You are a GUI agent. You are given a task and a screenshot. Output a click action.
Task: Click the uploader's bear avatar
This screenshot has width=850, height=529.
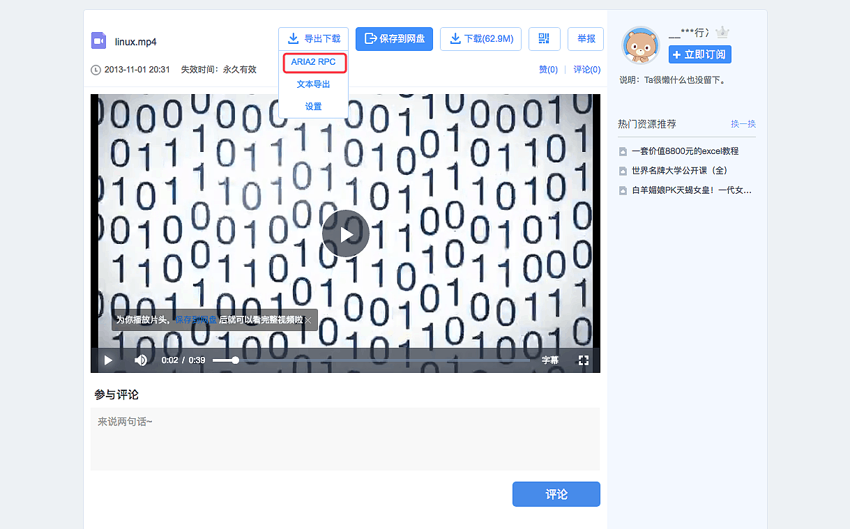point(639,45)
